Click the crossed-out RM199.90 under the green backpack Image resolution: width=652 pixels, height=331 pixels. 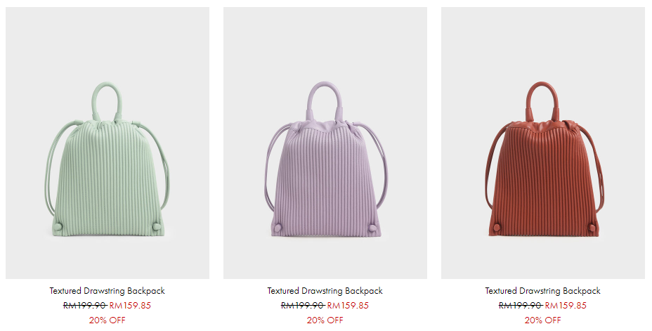[x=85, y=306]
